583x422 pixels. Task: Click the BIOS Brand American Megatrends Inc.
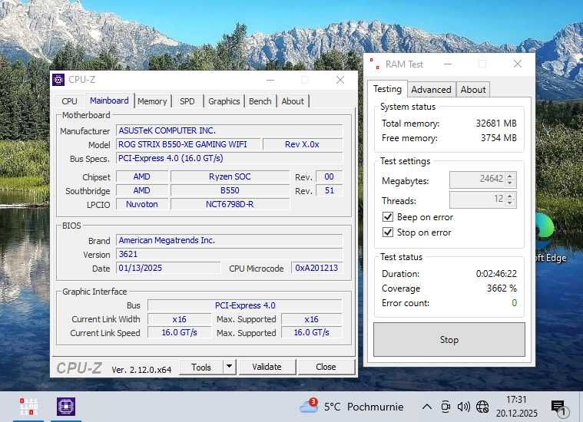click(229, 240)
